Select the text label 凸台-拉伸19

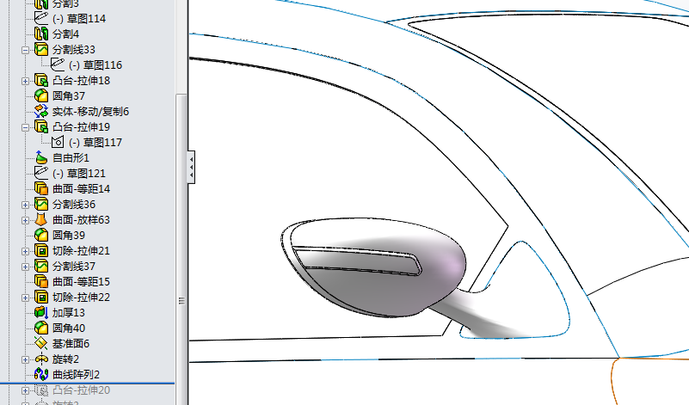tap(82, 126)
